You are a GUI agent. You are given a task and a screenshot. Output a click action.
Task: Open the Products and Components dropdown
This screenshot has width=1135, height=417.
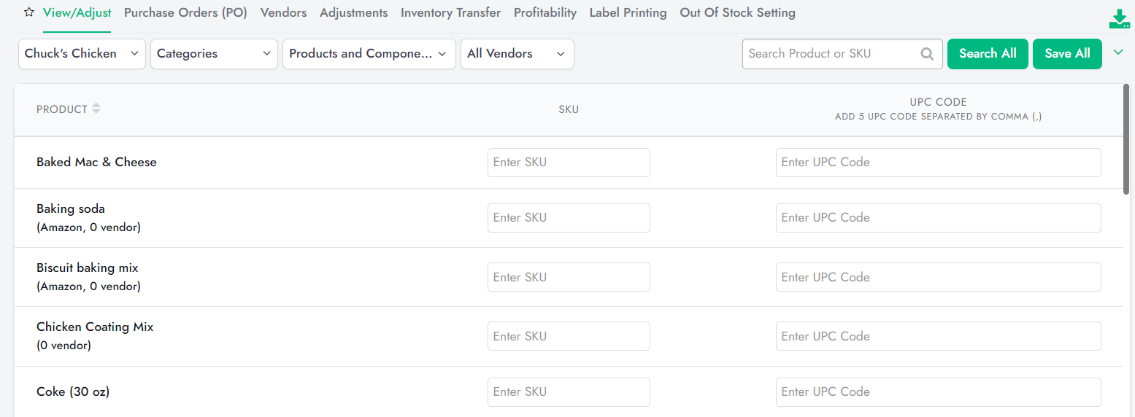pos(369,54)
